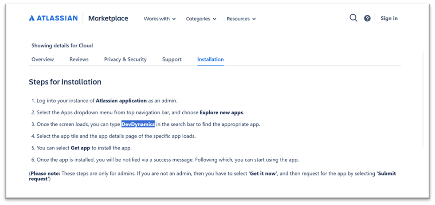Expand the Resources dropdown

[x=241, y=19]
